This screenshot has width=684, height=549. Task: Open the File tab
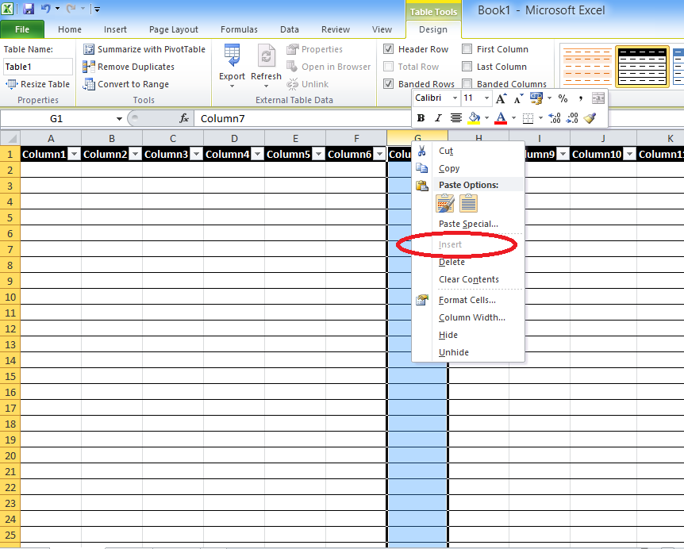coord(22,29)
